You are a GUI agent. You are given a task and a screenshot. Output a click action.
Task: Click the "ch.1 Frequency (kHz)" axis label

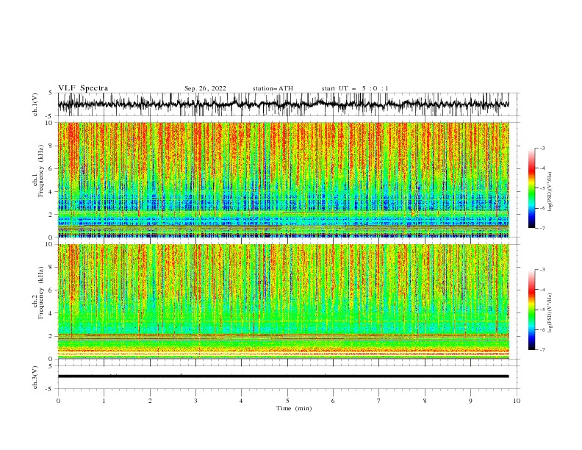(38, 171)
